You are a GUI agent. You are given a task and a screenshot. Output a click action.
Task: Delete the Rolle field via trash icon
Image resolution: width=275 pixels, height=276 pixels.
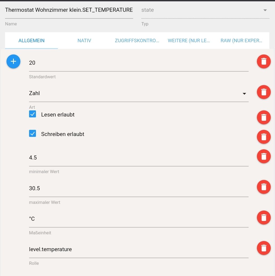[264, 248]
